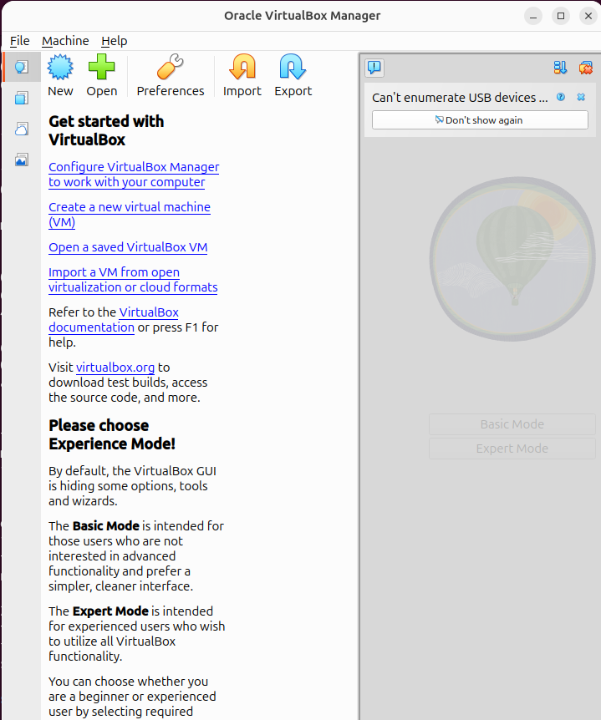Image resolution: width=601 pixels, height=720 pixels.
Task: Open help for USB devices notification
Action: (561, 97)
